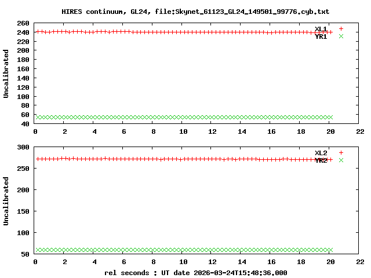Click the 150 tick label on the bottom plot
371x278 pixels.
(x=23, y=211)
